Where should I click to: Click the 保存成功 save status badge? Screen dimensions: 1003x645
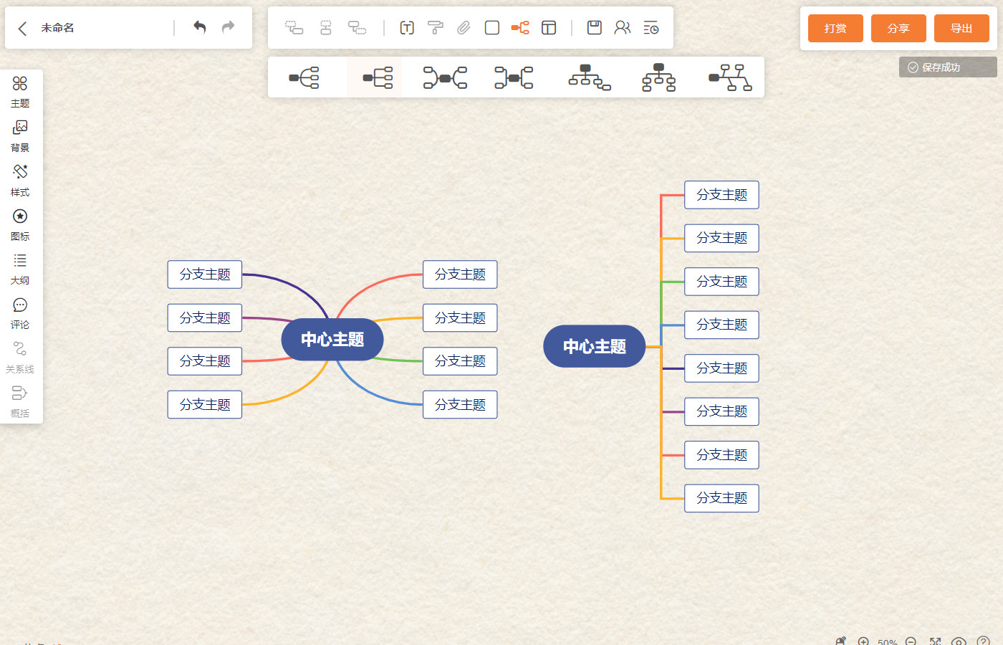948,67
